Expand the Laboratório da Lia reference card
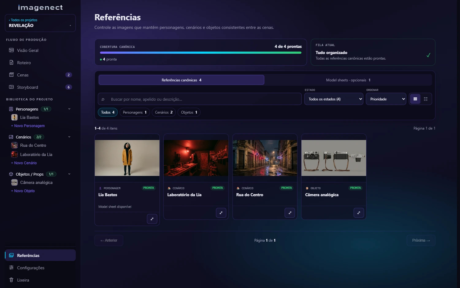460x288 pixels. [x=221, y=213]
